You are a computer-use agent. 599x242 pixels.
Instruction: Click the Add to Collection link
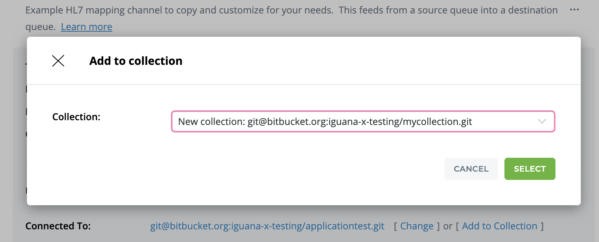pyautogui.click(x=499, y=226)
